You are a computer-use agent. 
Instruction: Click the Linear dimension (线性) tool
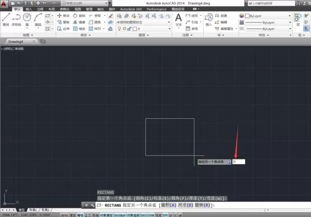192,16
